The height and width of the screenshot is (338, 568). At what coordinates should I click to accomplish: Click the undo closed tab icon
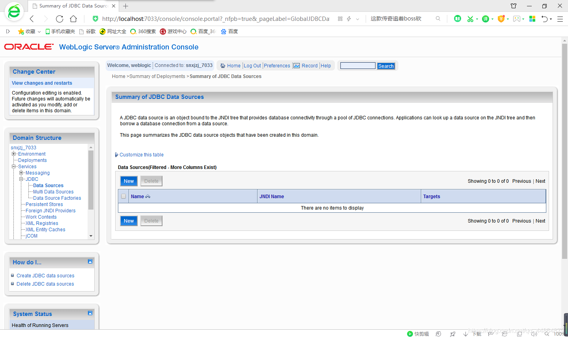click(x=544, y=19)
